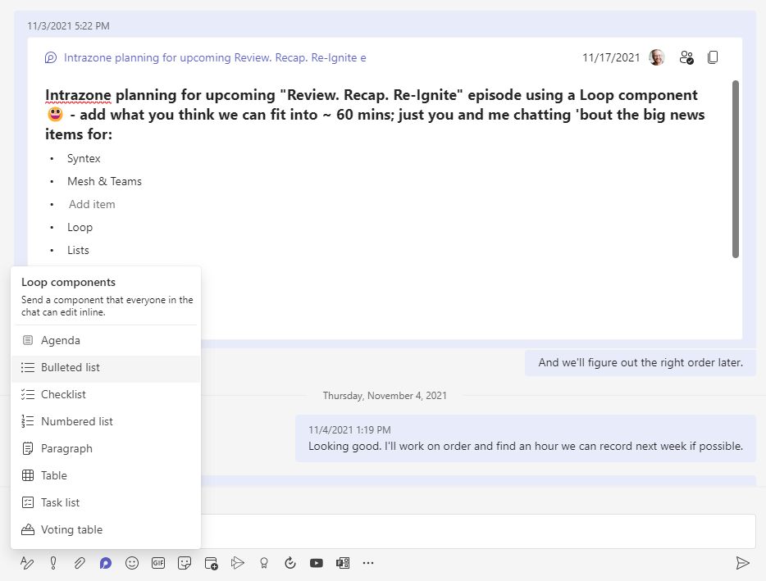
Task: Open the Praise badge icon
Action: pos(264,563)
